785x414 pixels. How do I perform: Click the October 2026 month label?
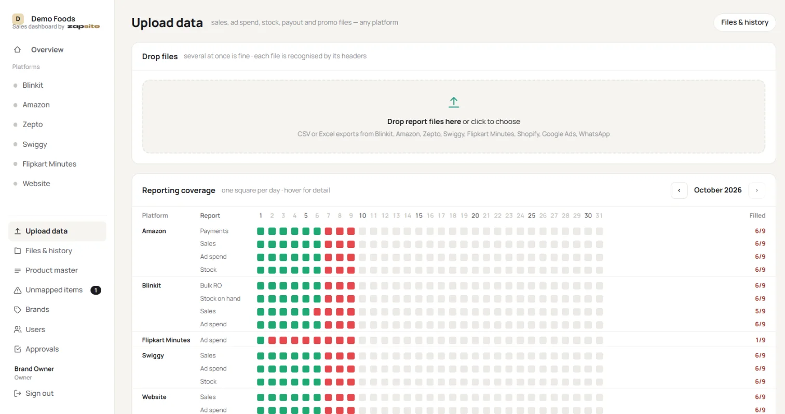click(x=718, y=190)
